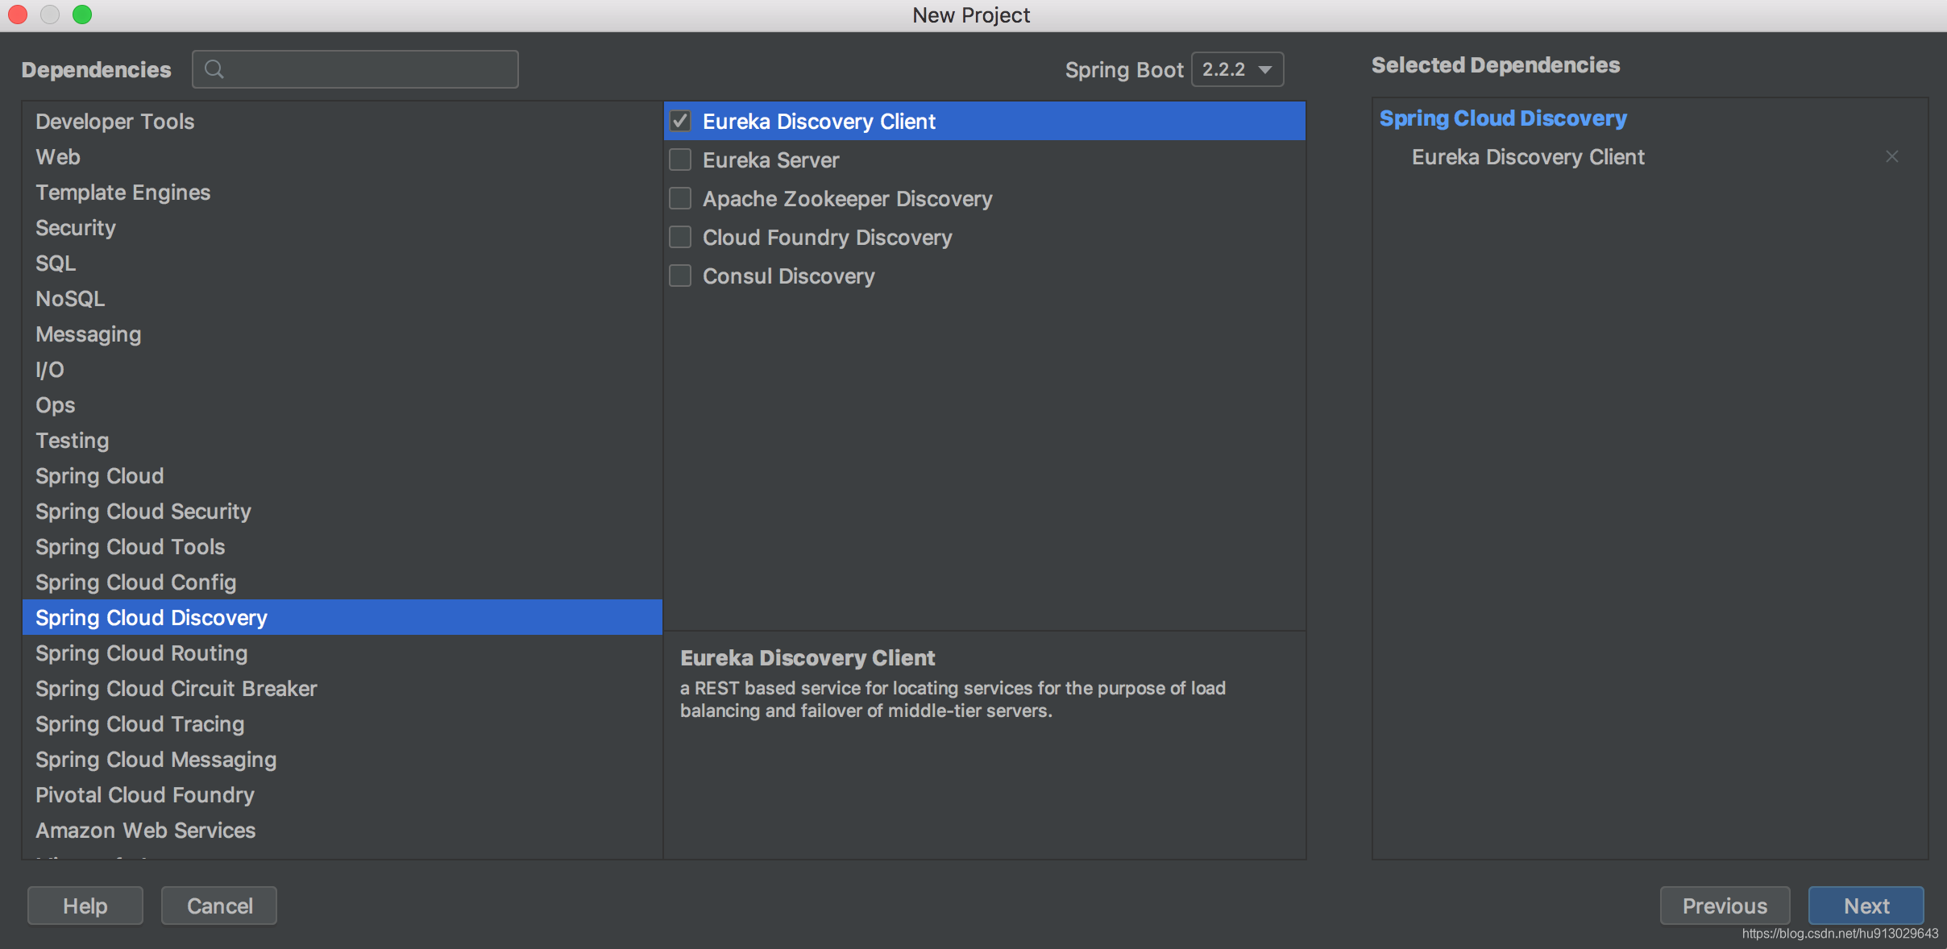
Task: Open the NoSQL category
Action: pos(342,298)
